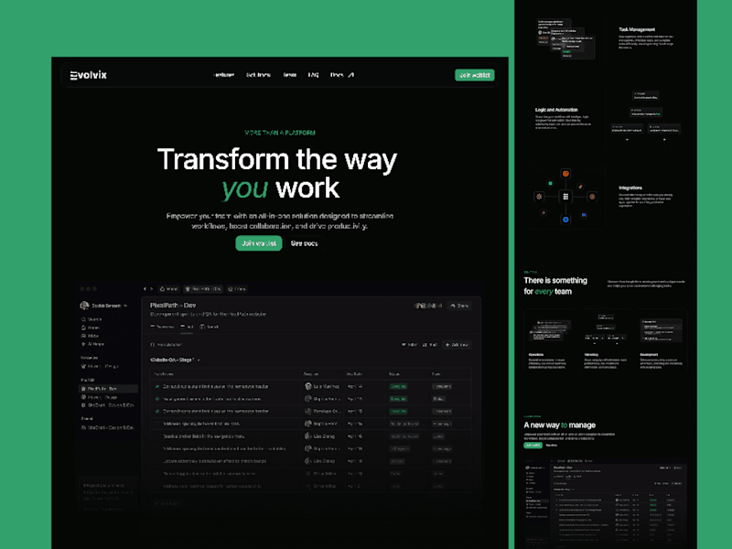732x549 pixels.
Task: Click the Search icon in the sidebar
Action: coord(83,319)
